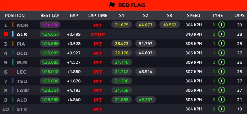Sort by the BEST LAP column header
The width and height of the screenshot is (247, 114).
point(50,15)
